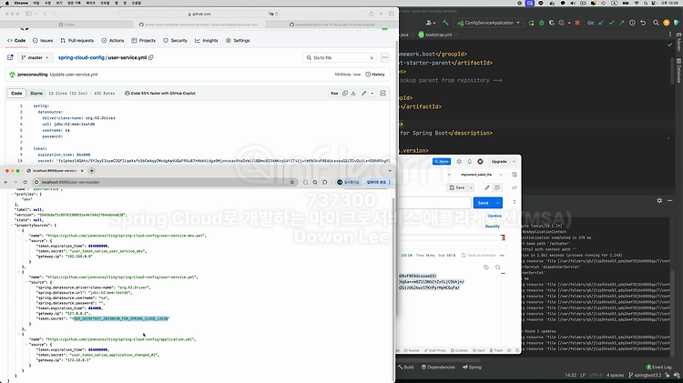Open the more options menu beside Go to file
This screenshot has height=383, width=683.
(384, 57)
